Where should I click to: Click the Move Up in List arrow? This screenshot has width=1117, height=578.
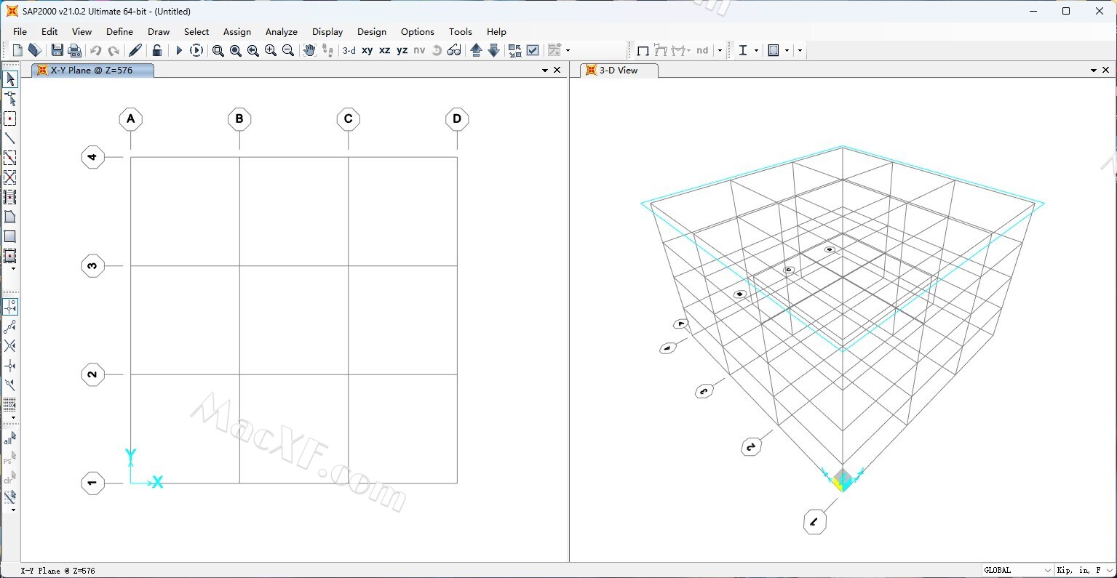coord(476,50)
